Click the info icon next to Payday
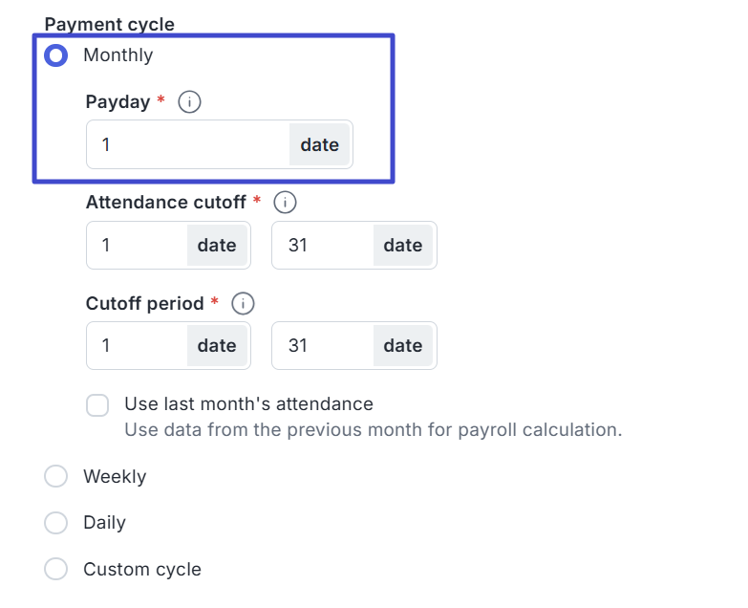This screenshot has width=748, height=608. (190, 101)
